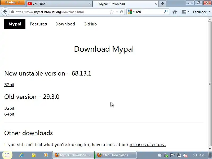
Task: Select the Mypal - Download tab
Action: tap(125, 4)
